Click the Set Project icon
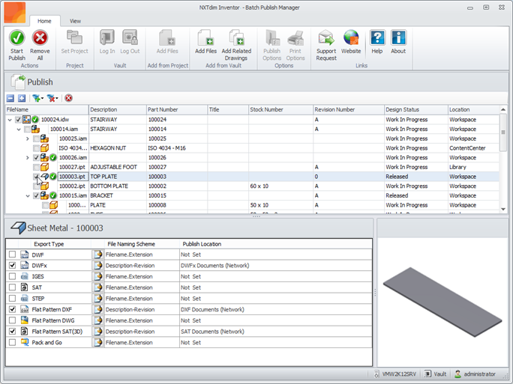Screen dimensions: 513x384 pos(74,37)
